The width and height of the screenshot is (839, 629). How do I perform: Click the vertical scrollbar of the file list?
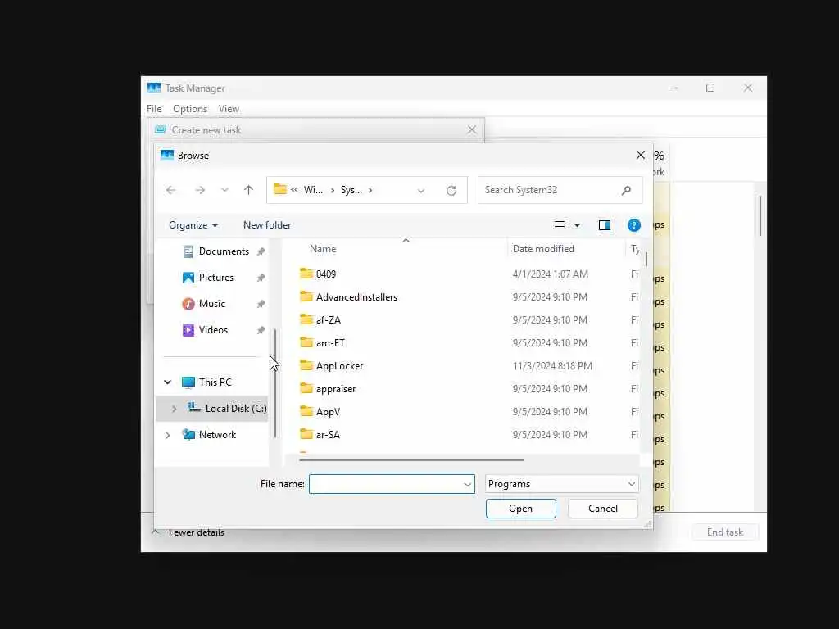click(646, 260)
